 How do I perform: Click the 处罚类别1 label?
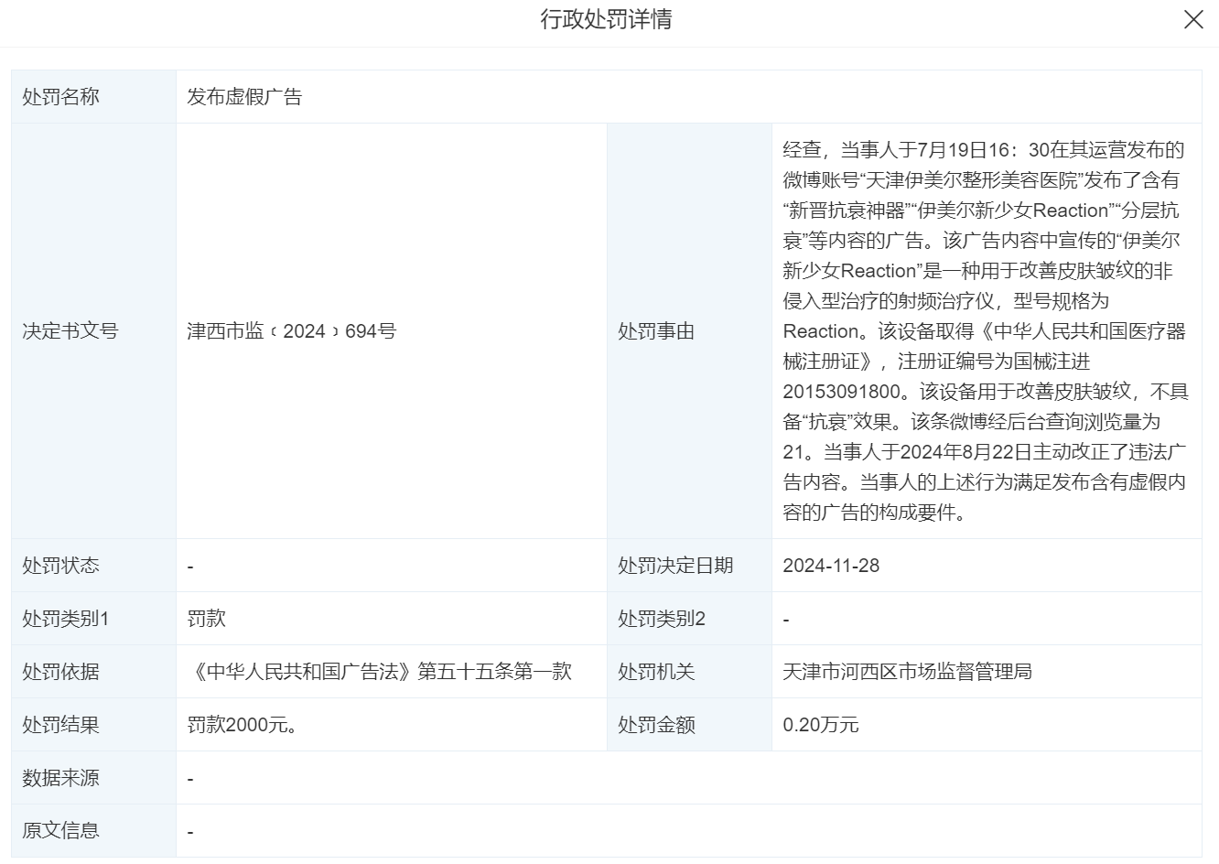(66, 619)
